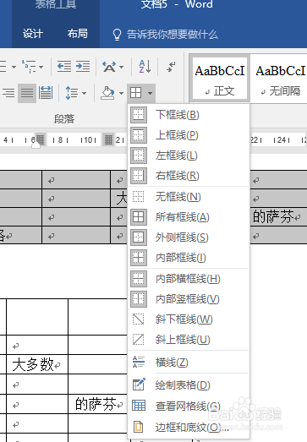Apply shading paint bucket
This screenshot has height=442, width=307.
107,93
